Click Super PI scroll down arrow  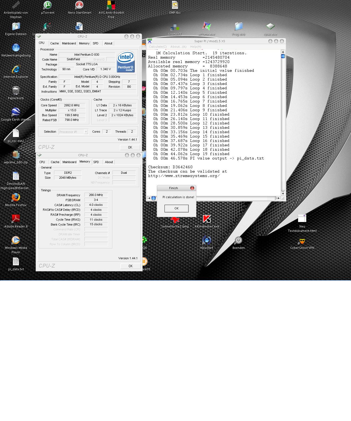(283, 194)
